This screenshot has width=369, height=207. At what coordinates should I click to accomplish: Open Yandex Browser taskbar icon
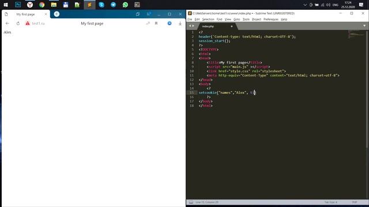(30, 5)
